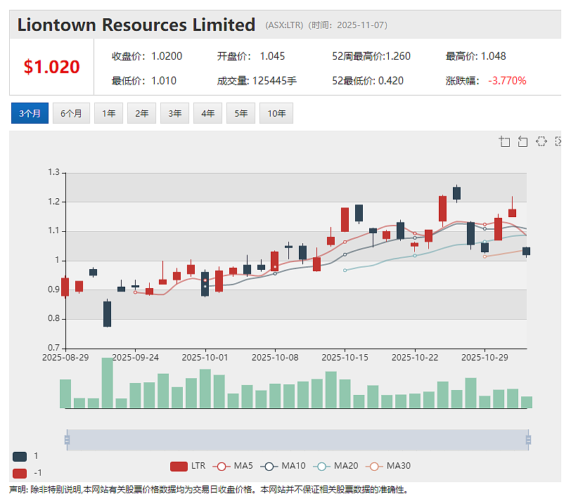The image size is (571, 501).
Task: Switch to the 6个月 time range
Action: (x=71, y=113)
